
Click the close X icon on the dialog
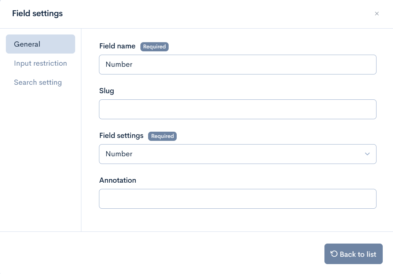377,14
